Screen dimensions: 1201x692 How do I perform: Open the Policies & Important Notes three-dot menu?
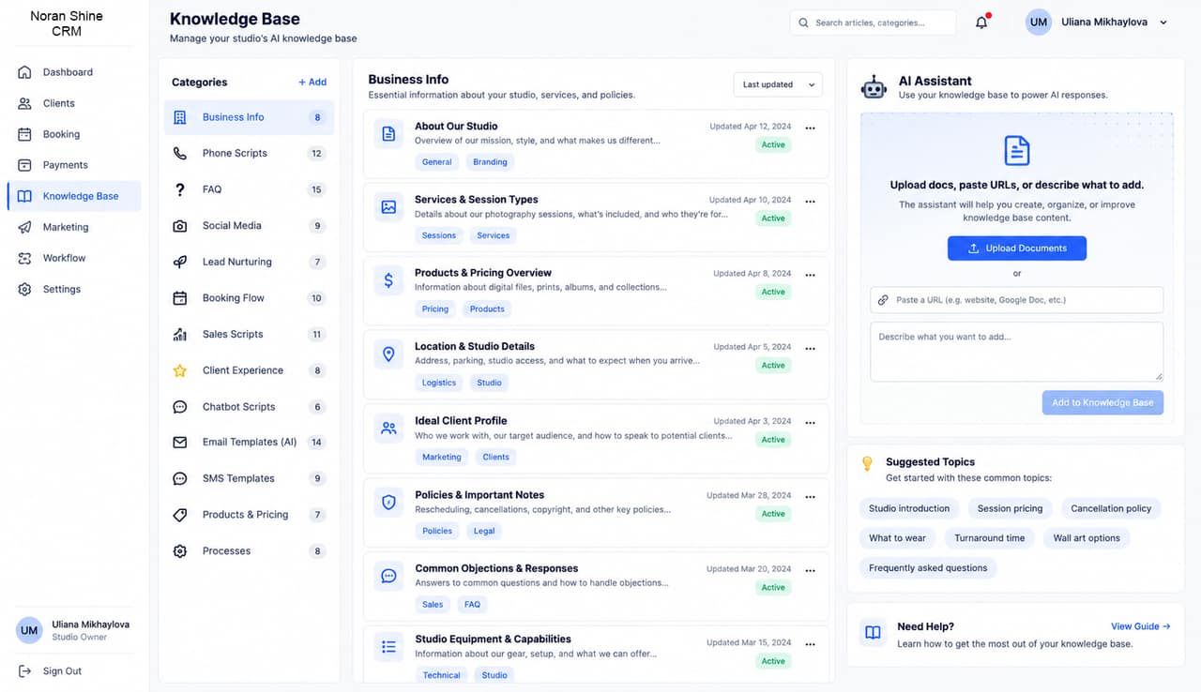coord(810,497)
